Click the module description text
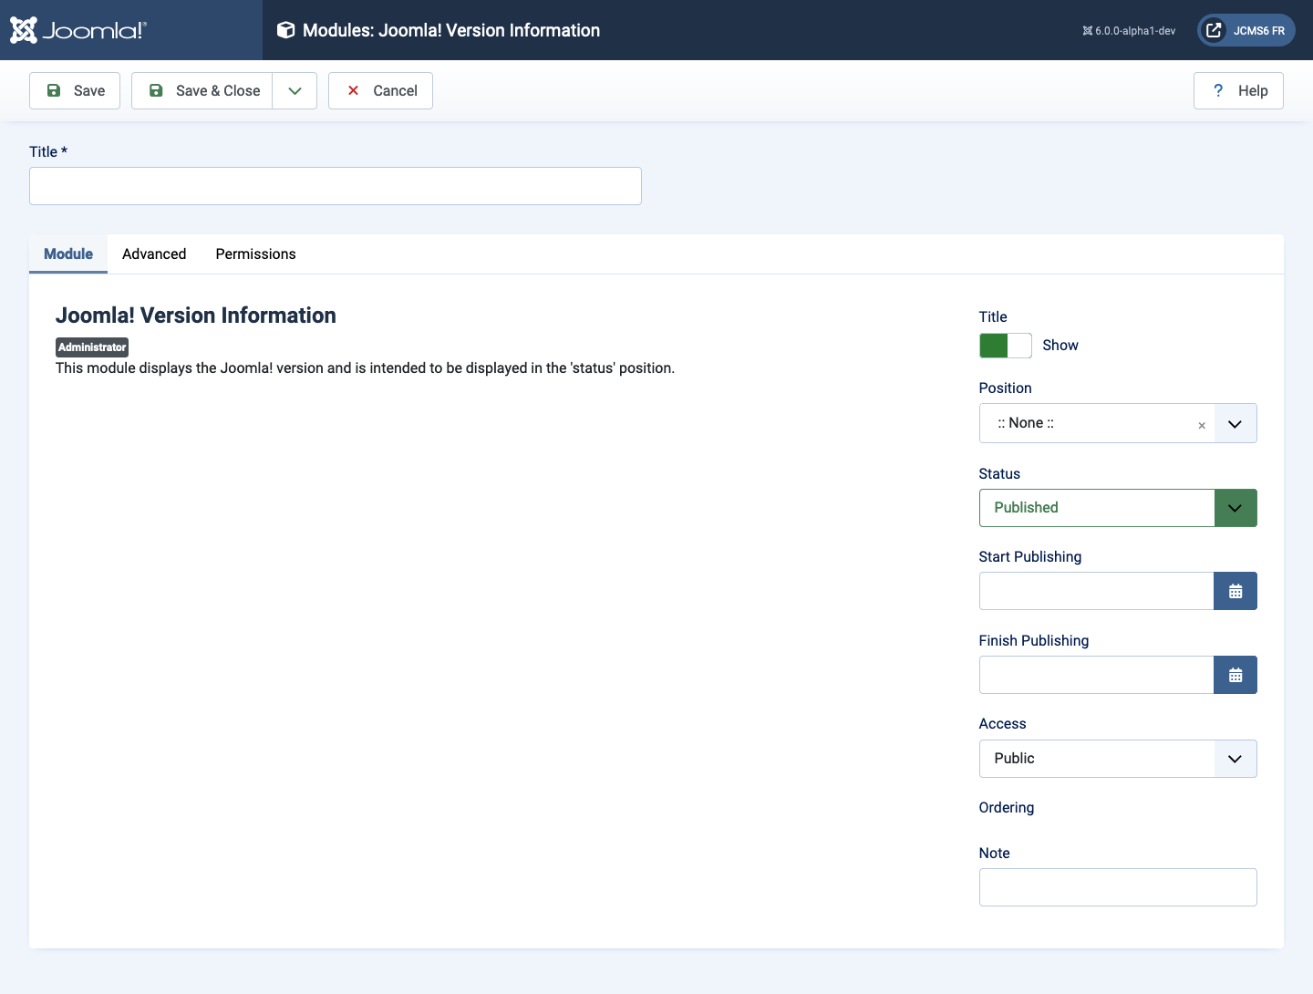The image size is (1313, 994). 365,368
